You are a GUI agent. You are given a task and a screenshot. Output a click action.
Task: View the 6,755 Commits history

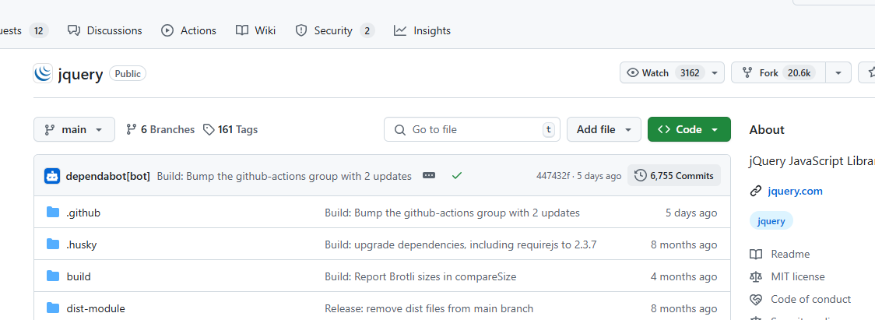coord(674,176)
